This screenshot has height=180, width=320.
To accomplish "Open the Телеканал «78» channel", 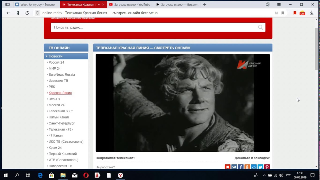I will pyautogui.click(x=61, y=129).
